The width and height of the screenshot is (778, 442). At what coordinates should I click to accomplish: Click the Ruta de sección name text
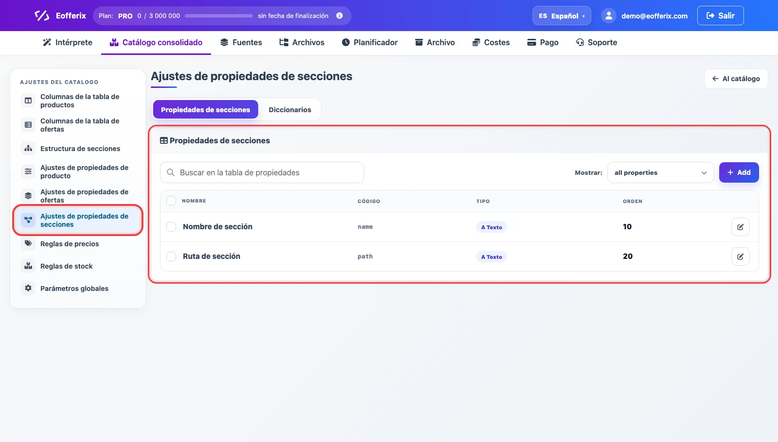tap(212, 256)
